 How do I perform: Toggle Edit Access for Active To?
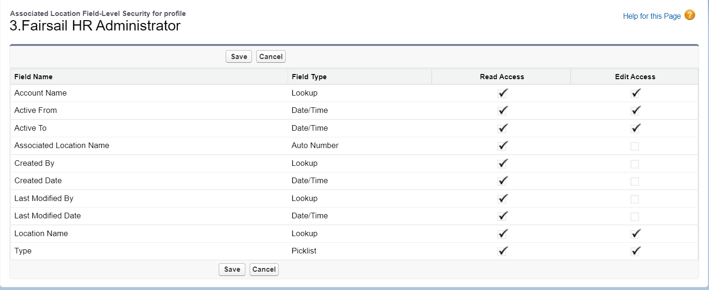[x=636, y=128]
